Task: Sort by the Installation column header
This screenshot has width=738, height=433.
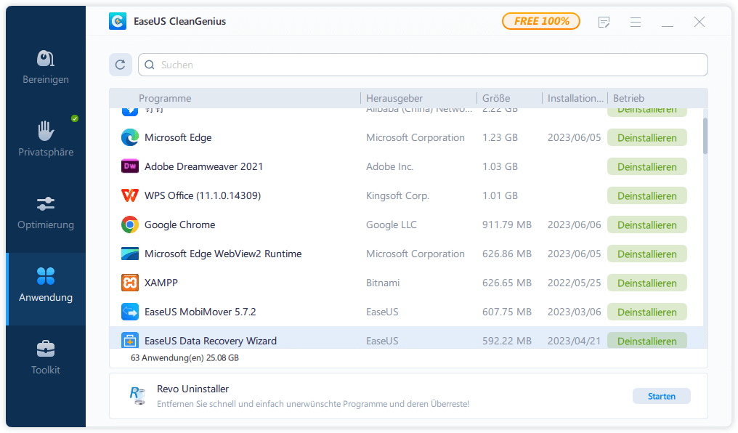Action: (575, 98)
